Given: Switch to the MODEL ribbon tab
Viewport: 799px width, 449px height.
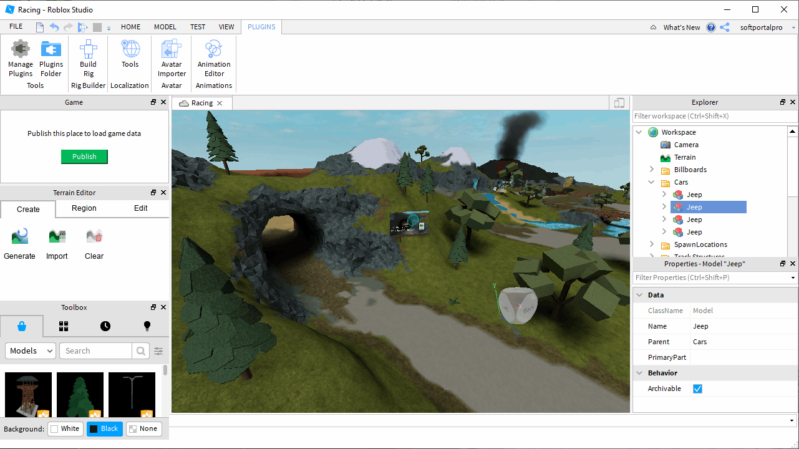Looking at the screenshot, I should coord(165,27).
